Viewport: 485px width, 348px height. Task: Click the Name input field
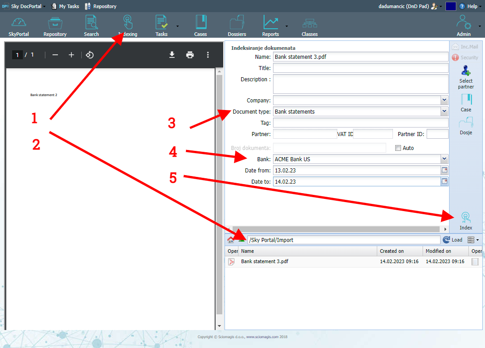361,57
